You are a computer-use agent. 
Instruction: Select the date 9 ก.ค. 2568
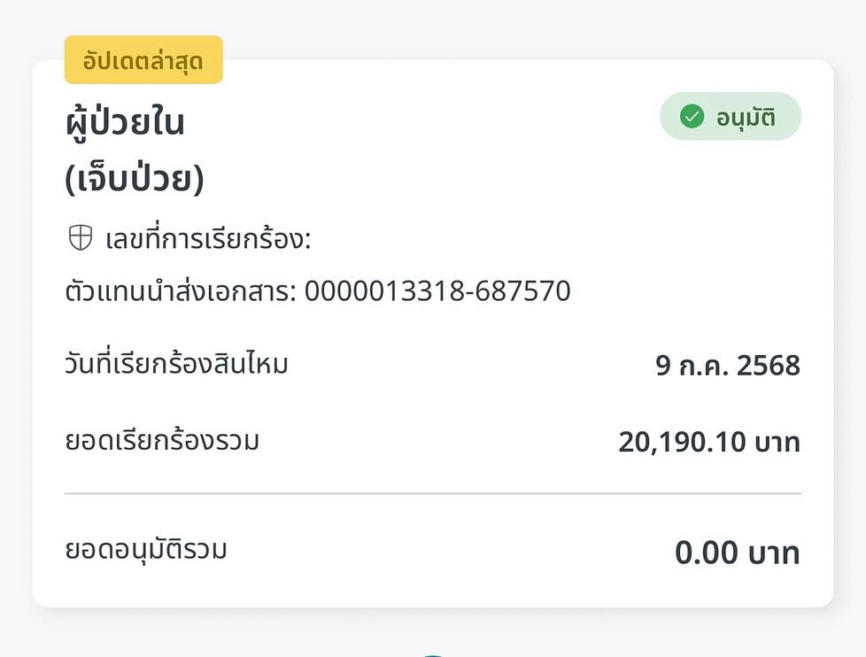[728, 366]
